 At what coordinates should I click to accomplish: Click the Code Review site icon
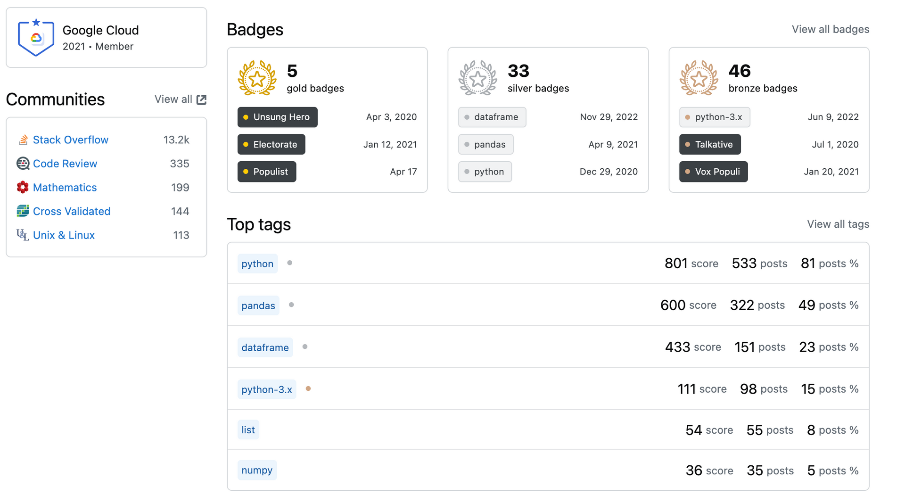[23, 164]
